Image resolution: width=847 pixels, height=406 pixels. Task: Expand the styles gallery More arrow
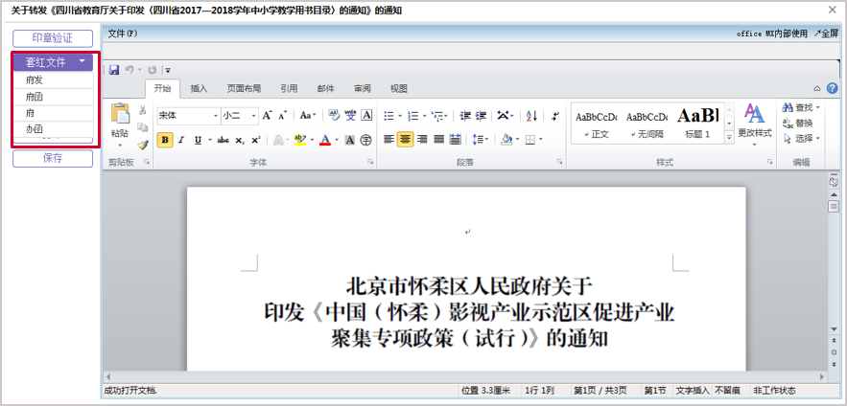click(x=729, y=138)
